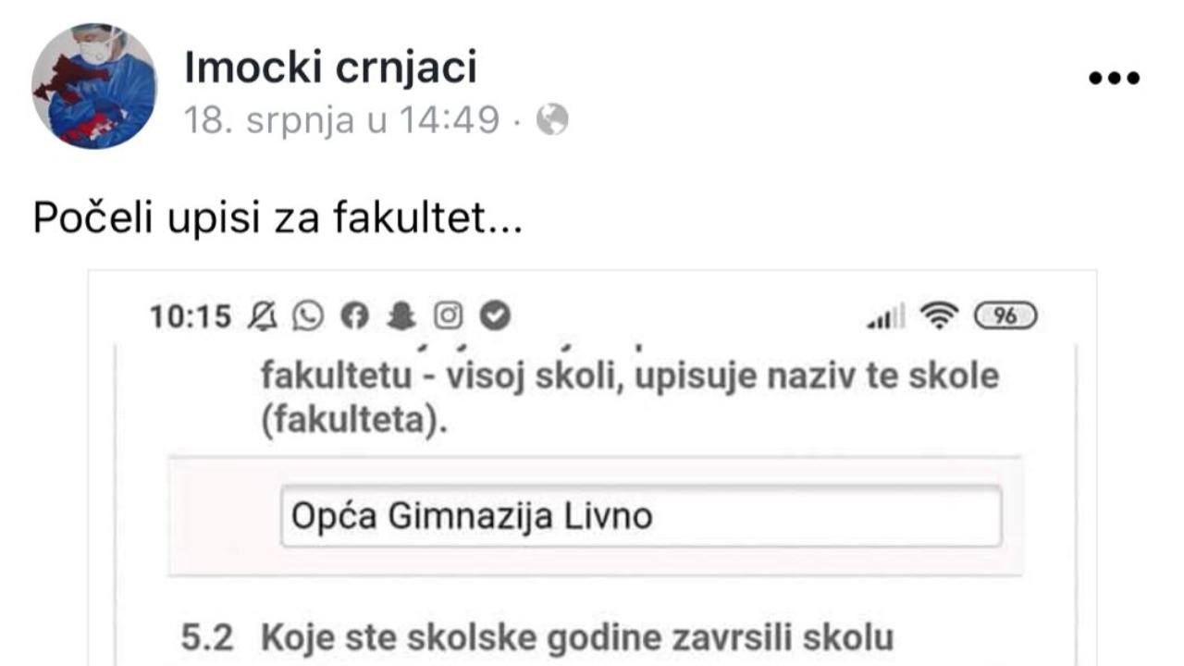1184x666 pixels.
Task: Tap the battery indicator showing 96
Action: pos(1005,317)
